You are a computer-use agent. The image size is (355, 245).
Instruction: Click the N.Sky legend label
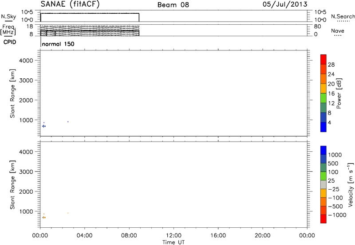click(8, 16)
